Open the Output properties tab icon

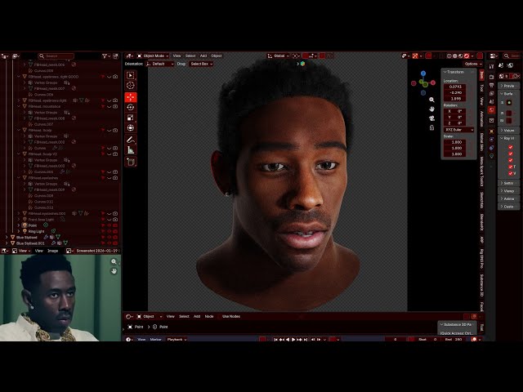(491, 85)
